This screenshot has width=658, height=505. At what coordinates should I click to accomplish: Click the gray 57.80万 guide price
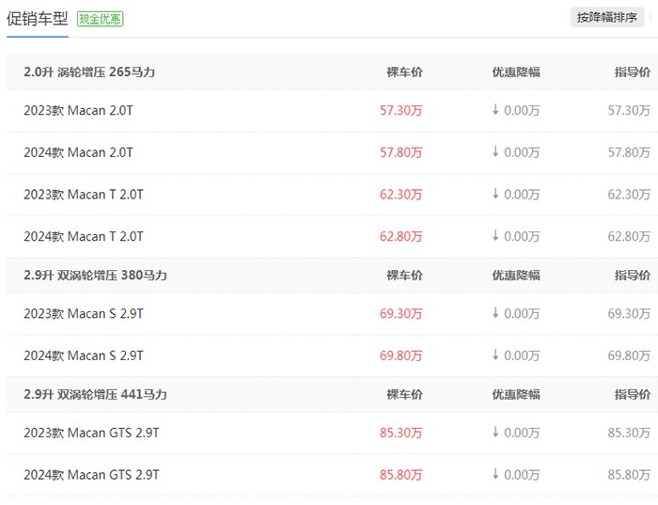629,152
